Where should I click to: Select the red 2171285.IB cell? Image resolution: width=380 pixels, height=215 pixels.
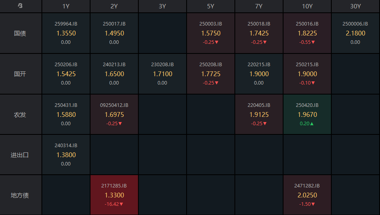pos(114,195)
